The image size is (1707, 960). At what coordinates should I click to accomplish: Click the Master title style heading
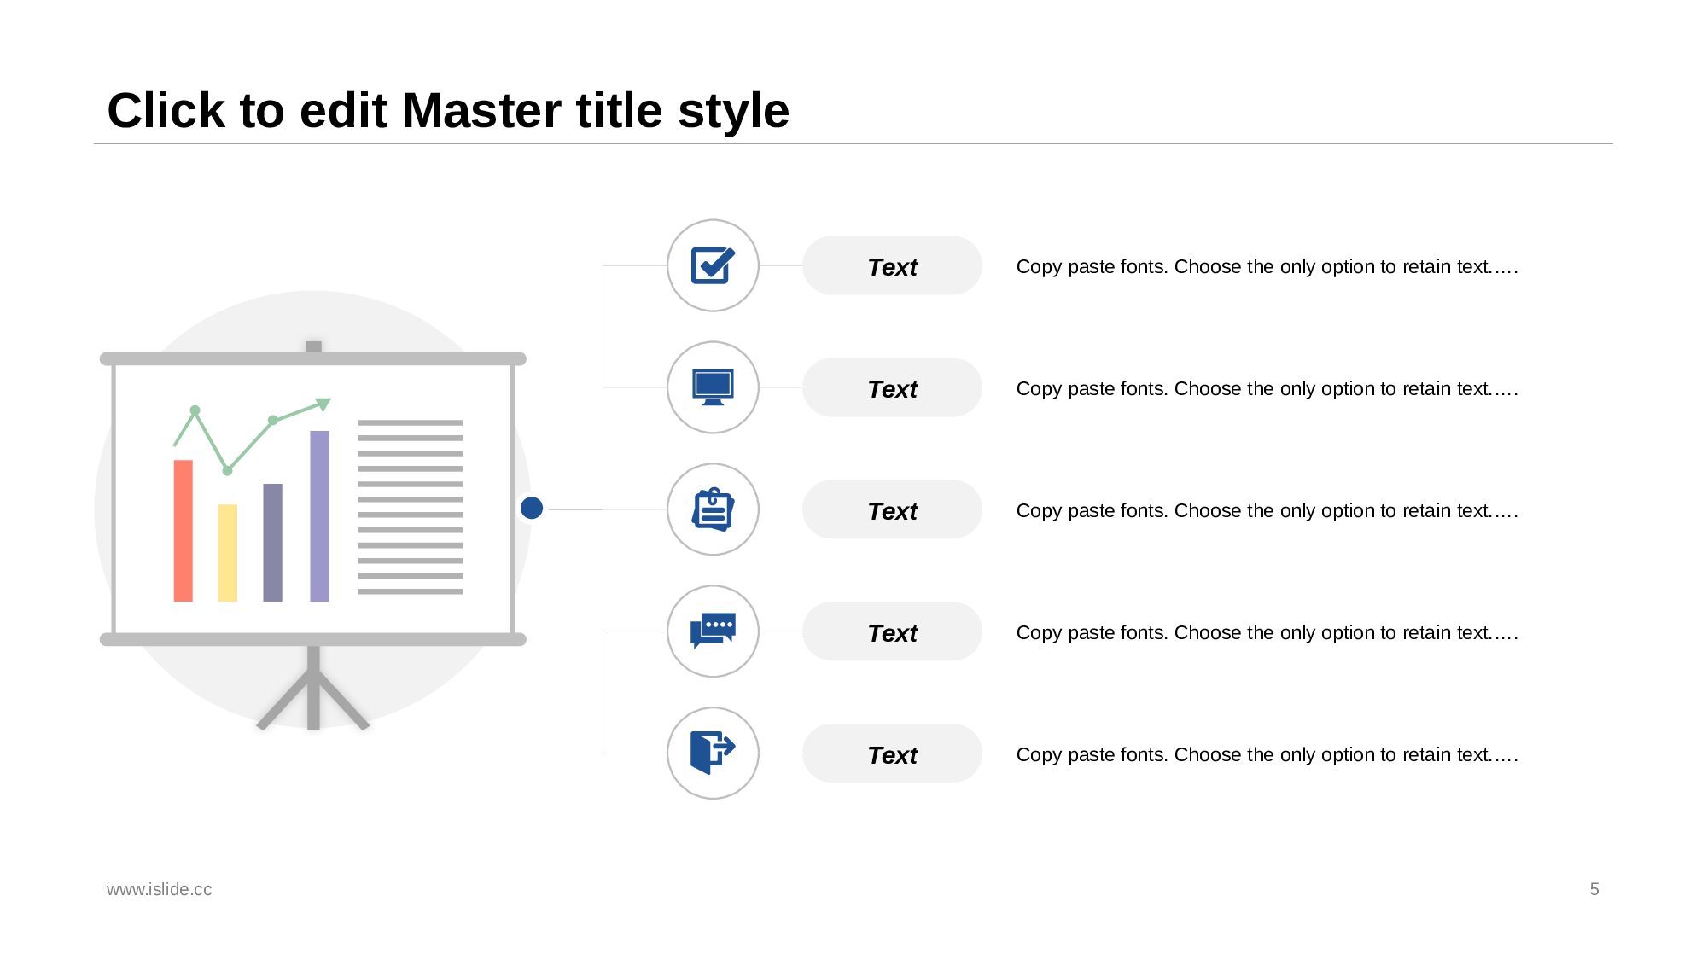click(x=448, y=111)
